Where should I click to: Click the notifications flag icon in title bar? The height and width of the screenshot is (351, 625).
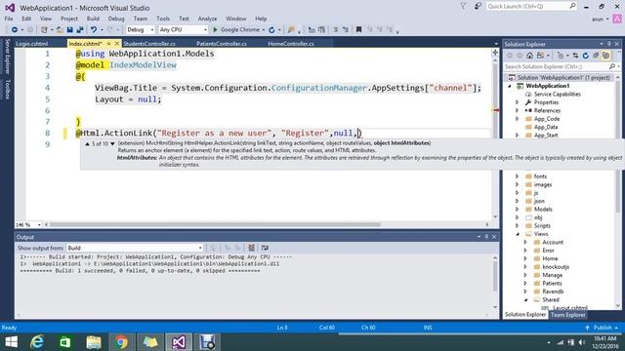(463, 7)
